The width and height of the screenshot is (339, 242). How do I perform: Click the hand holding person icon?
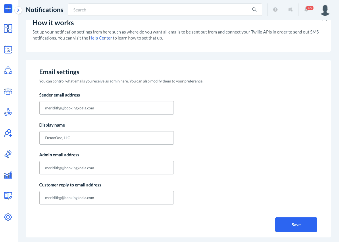coord(8,112)
